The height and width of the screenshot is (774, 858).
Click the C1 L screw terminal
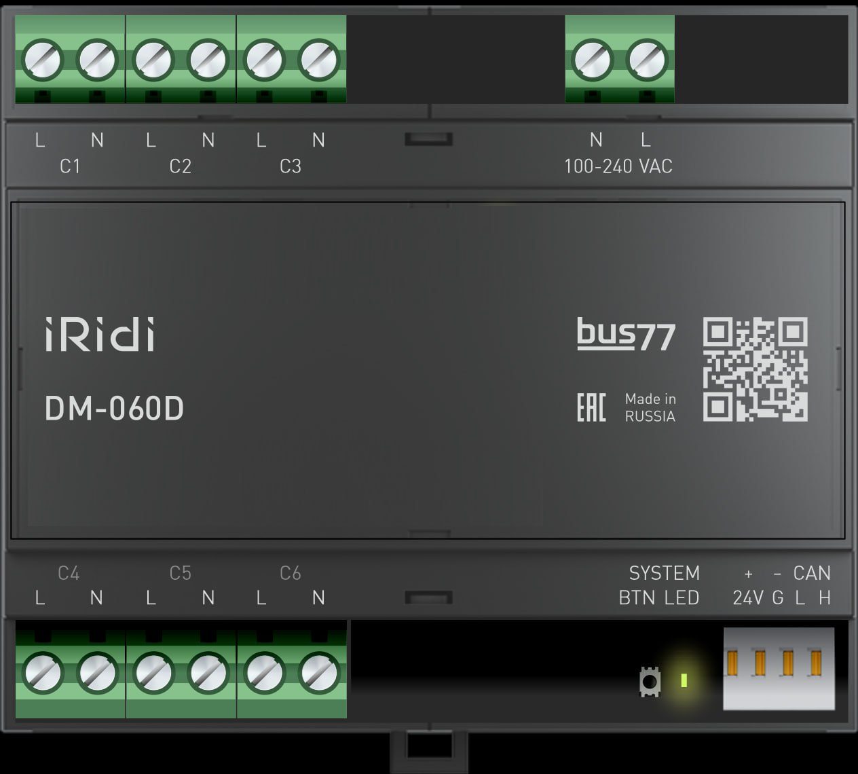click(43, 60)
